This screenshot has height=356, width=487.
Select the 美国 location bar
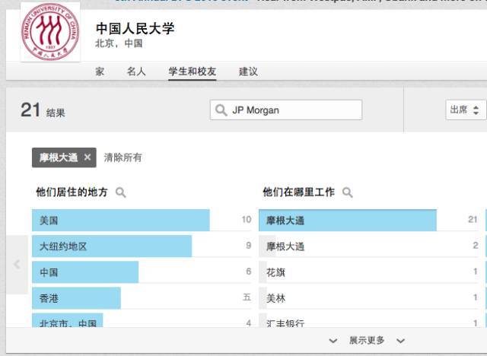pyautogui.click(x=142, y=220)
